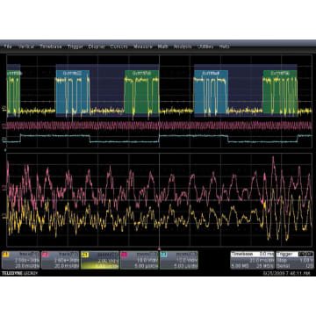Open the Trigger menu
The height and width of the screenshot is (316, 316).
click(x=75, y=47)
